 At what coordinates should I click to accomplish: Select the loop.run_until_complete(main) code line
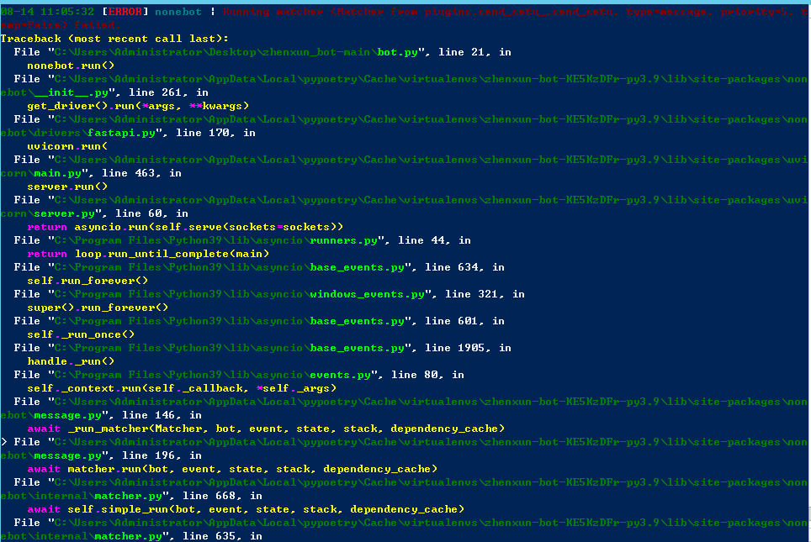(x=148, y=254)
